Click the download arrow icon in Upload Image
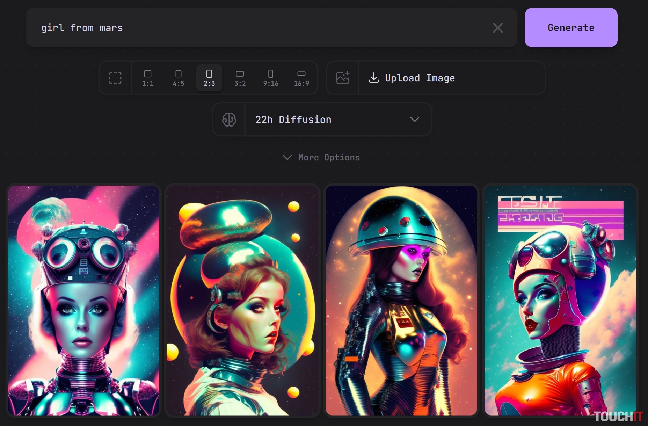Screen dimensions: 648x426 (x=373, y=78)
